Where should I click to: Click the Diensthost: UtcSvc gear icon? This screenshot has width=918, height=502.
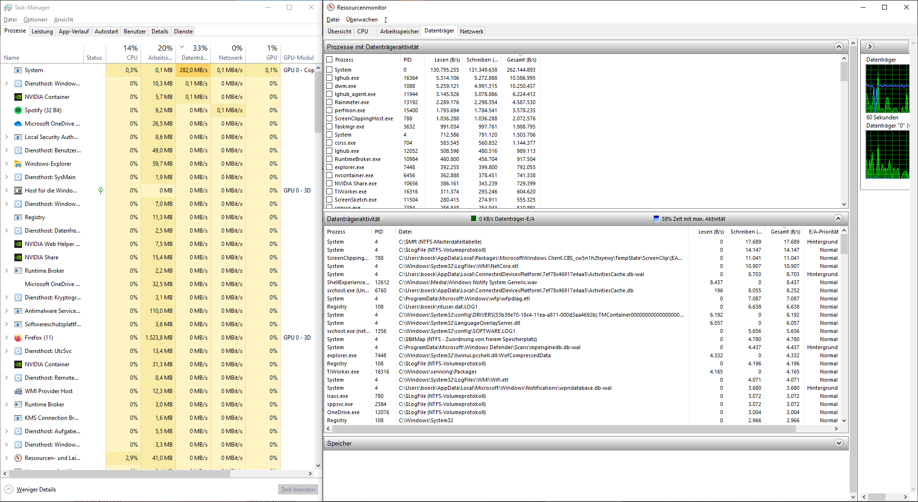tap(18, 351)
